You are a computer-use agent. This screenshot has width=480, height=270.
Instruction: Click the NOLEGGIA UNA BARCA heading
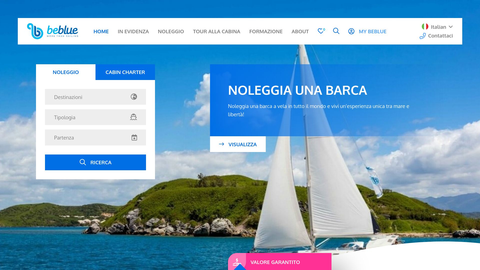click(x=297, y=90)
